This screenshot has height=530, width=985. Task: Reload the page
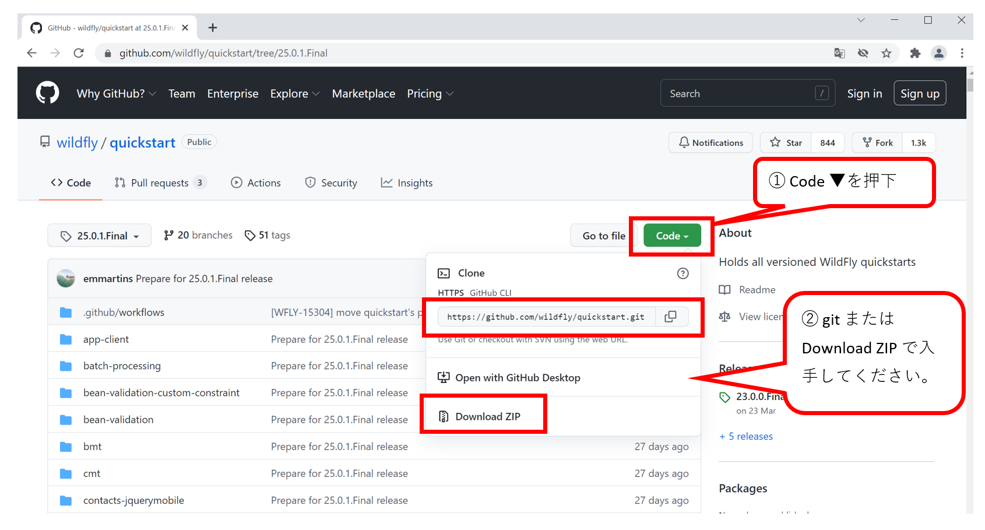[79, 53]
